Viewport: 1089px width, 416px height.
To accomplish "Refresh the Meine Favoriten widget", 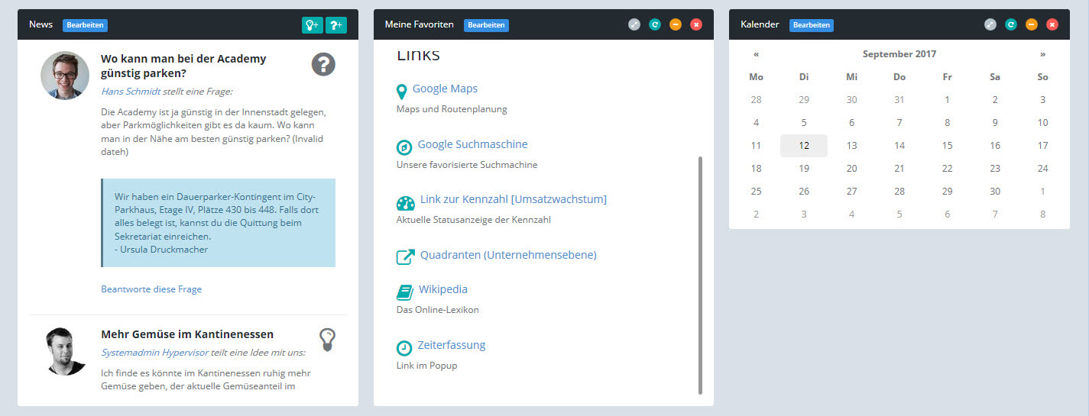I will click(654, 24).
